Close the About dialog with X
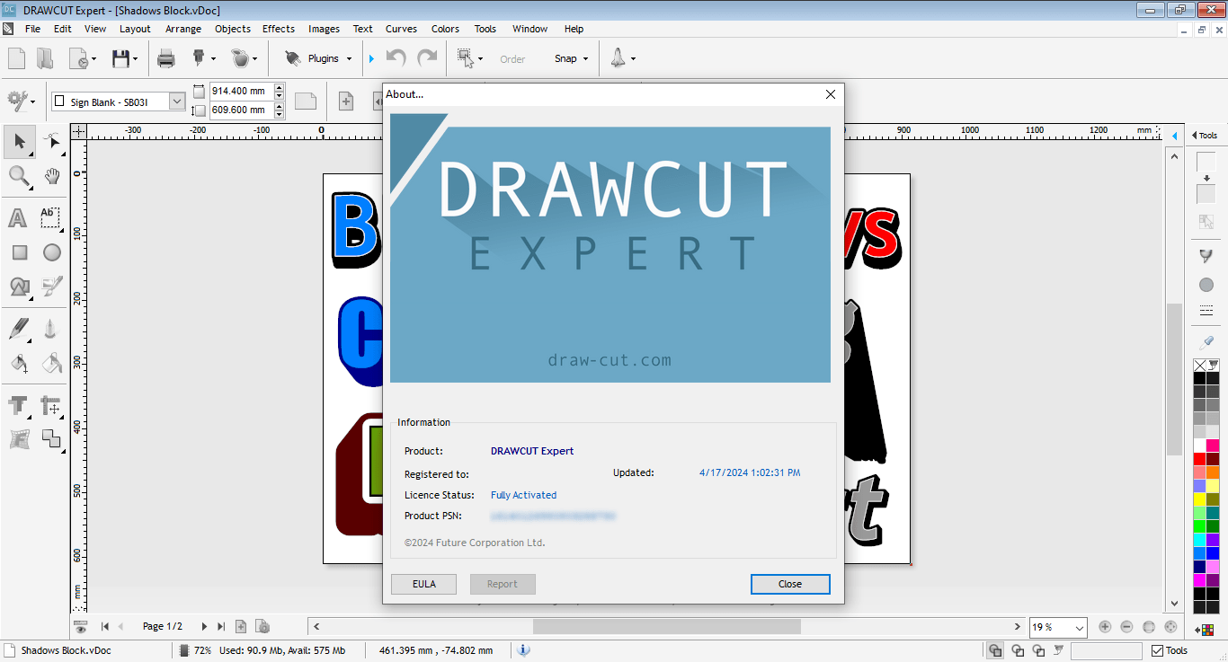The width and height of the screenshot is (1228, 662). [x=831, y=94]
